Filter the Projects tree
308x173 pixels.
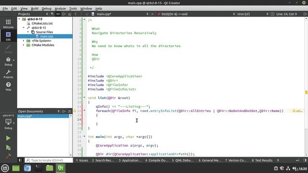pos(52,14)
